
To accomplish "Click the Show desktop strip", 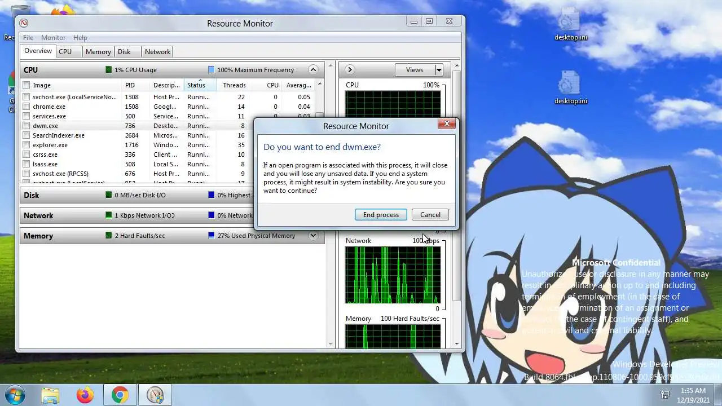I will click(718, 395).
